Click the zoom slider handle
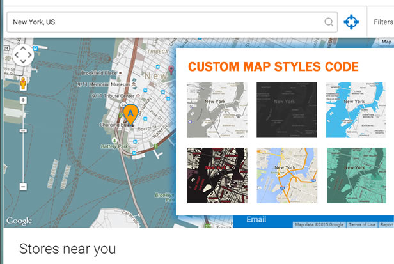The width and height of the screenshot is (394, 264). pyautogui.click(x=23, y=131)
